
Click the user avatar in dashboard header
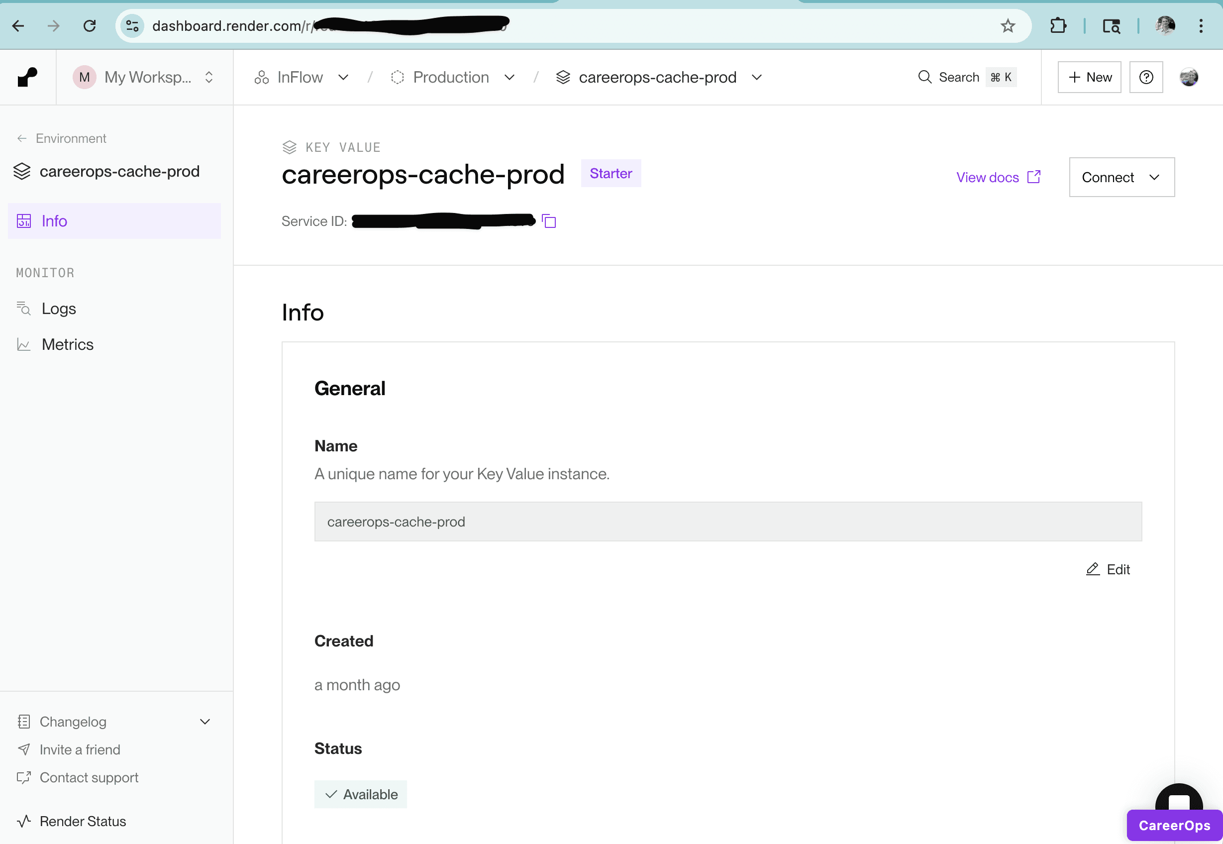(x=1189, y=77)
